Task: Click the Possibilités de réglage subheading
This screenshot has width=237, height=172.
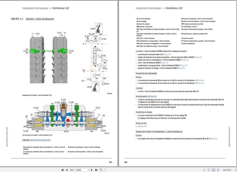Action: tap(144, 112)
